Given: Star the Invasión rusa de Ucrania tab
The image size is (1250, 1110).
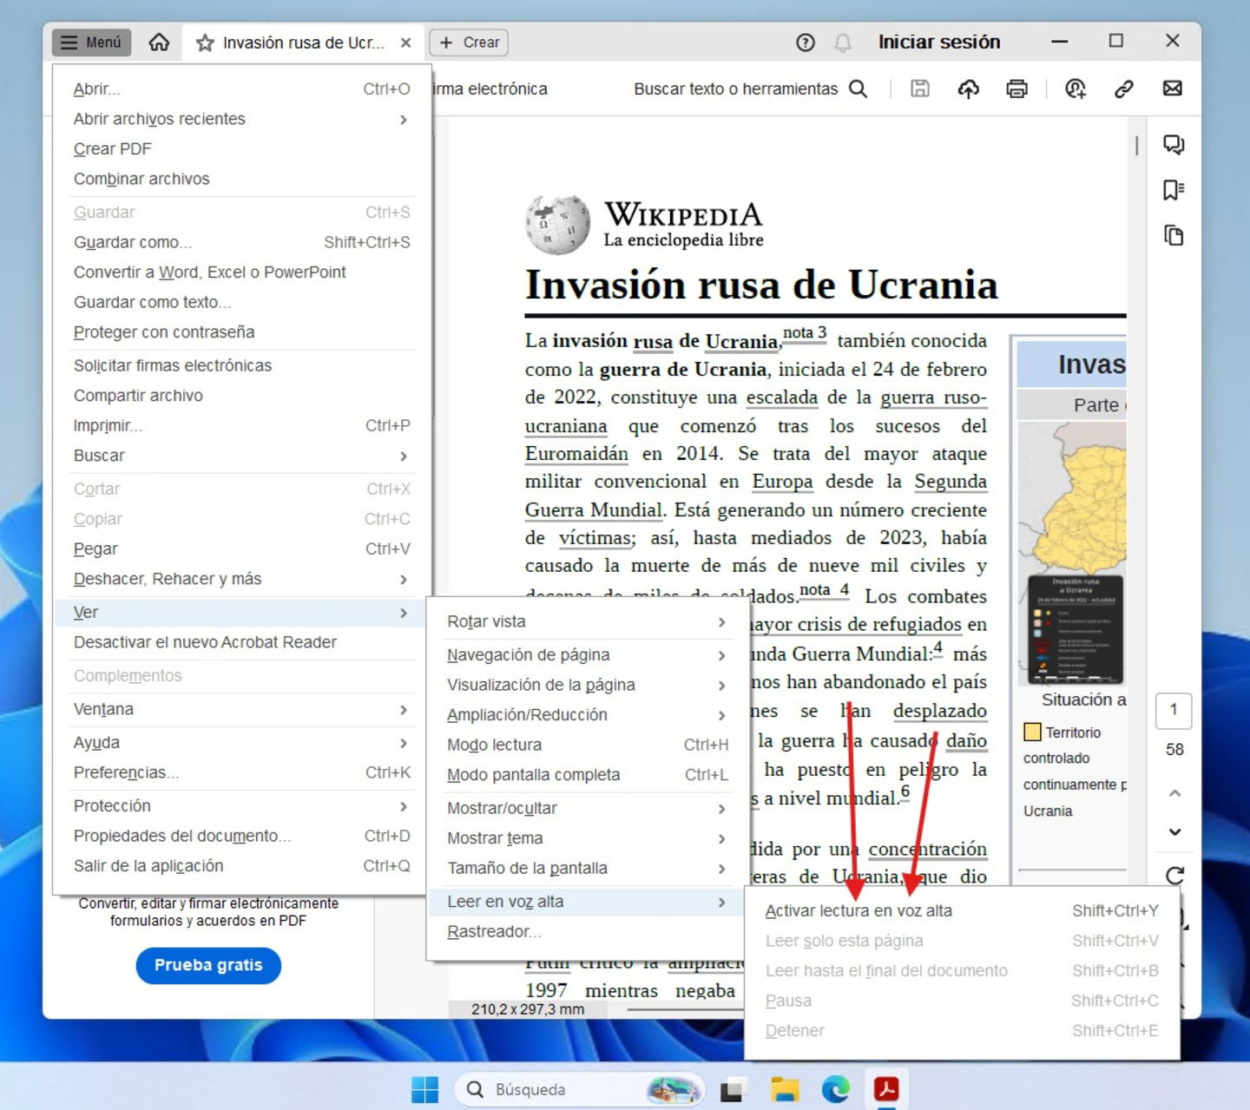Looking at the screenshot, I should (x=205, y=43).
